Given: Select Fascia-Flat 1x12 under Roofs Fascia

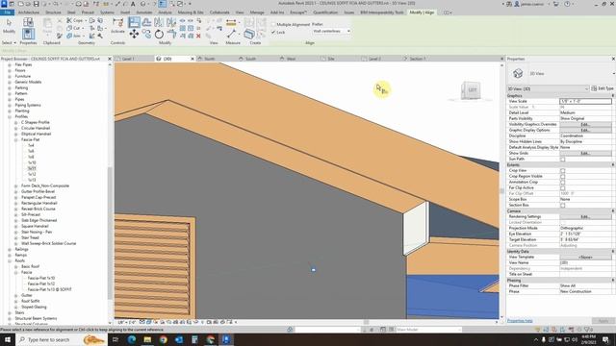Looking at the screenshot, I should [x=41, y=284].
